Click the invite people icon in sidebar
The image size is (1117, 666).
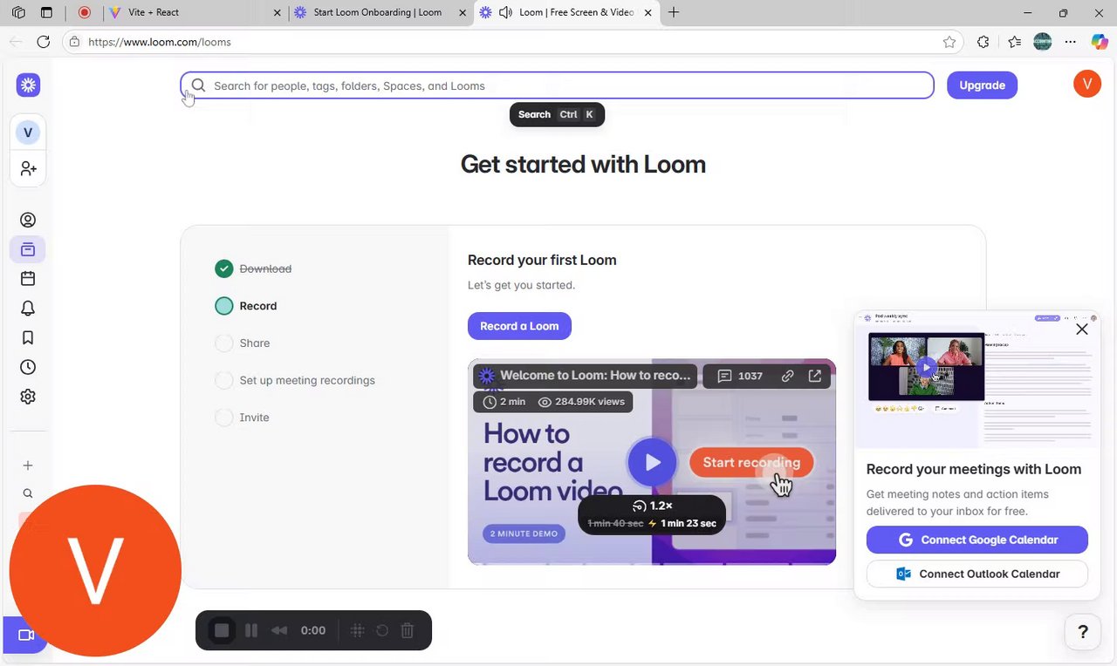pyautogui.click(x=28, y=168)
